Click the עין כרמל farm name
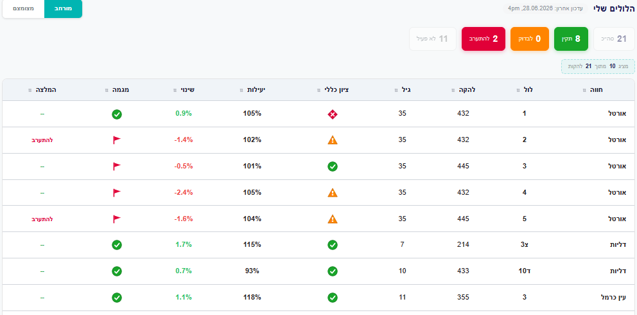 coord(613,297)
